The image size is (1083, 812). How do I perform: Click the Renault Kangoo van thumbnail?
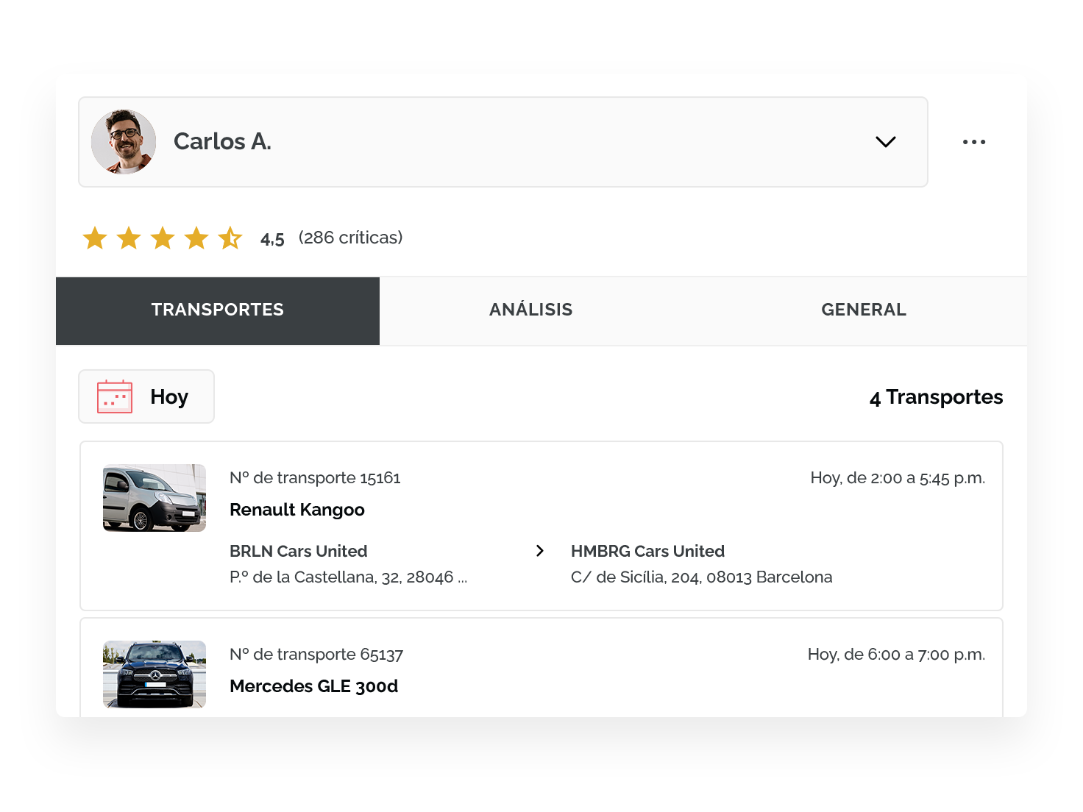click(x=155, y=498)
